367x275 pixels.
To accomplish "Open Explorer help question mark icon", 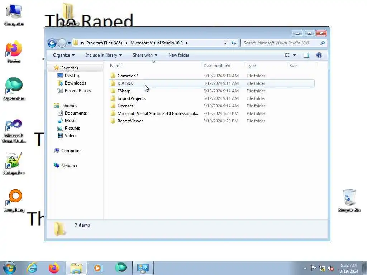I will point(319,55).
